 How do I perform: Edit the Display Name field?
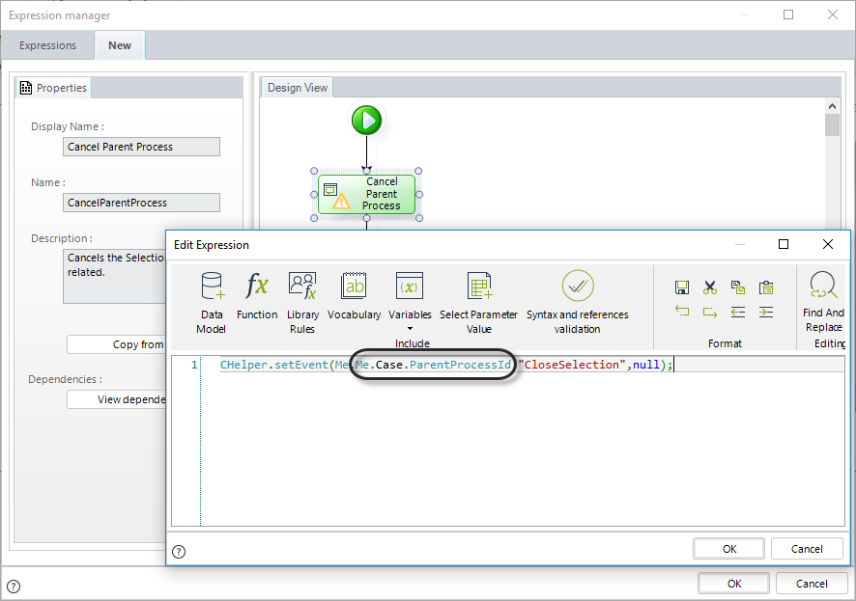(141, 147)
